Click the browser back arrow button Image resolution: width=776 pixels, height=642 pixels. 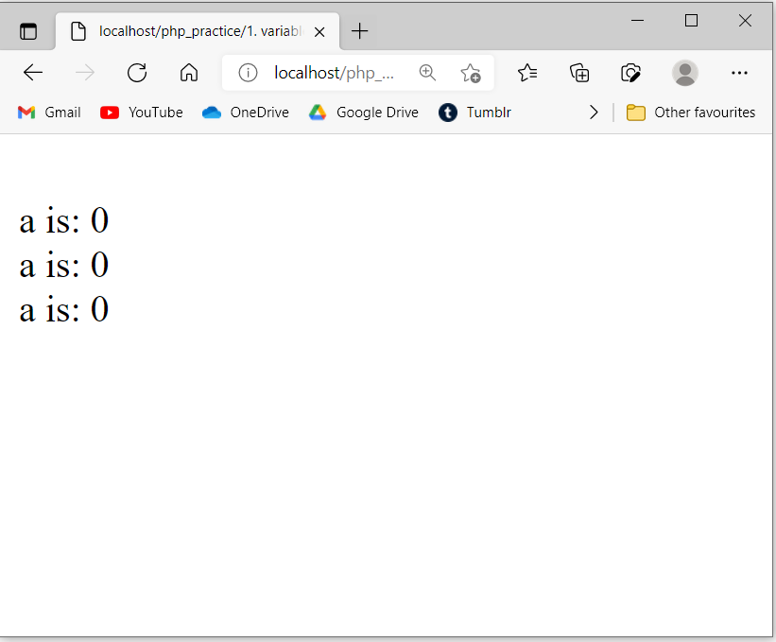(33, 73)
